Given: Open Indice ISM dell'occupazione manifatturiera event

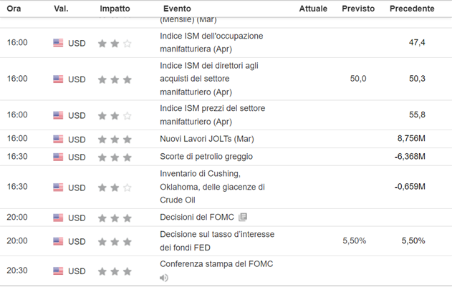Looking at the screenshot, I should click(211, 42).
